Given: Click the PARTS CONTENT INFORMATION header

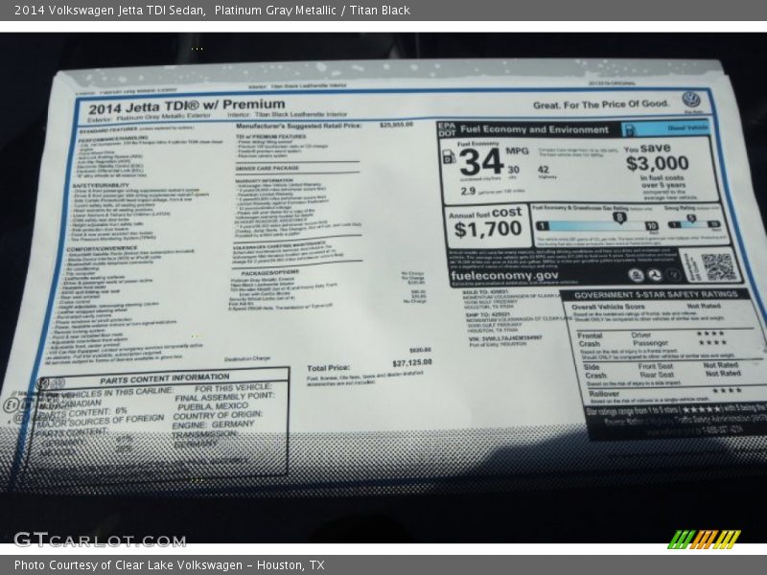Looking at the screenshot, I should 164,379.
